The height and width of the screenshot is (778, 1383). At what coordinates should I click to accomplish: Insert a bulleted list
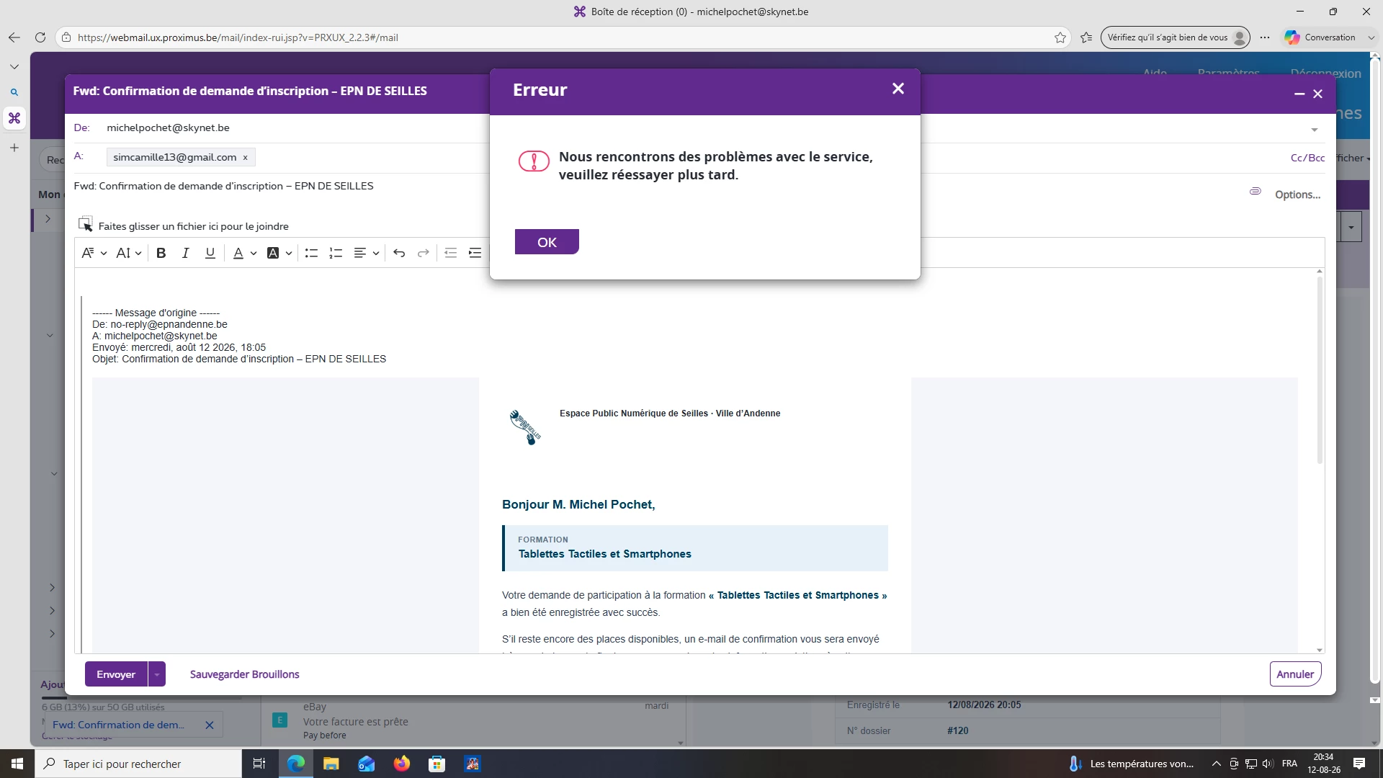tap(311, 253)
